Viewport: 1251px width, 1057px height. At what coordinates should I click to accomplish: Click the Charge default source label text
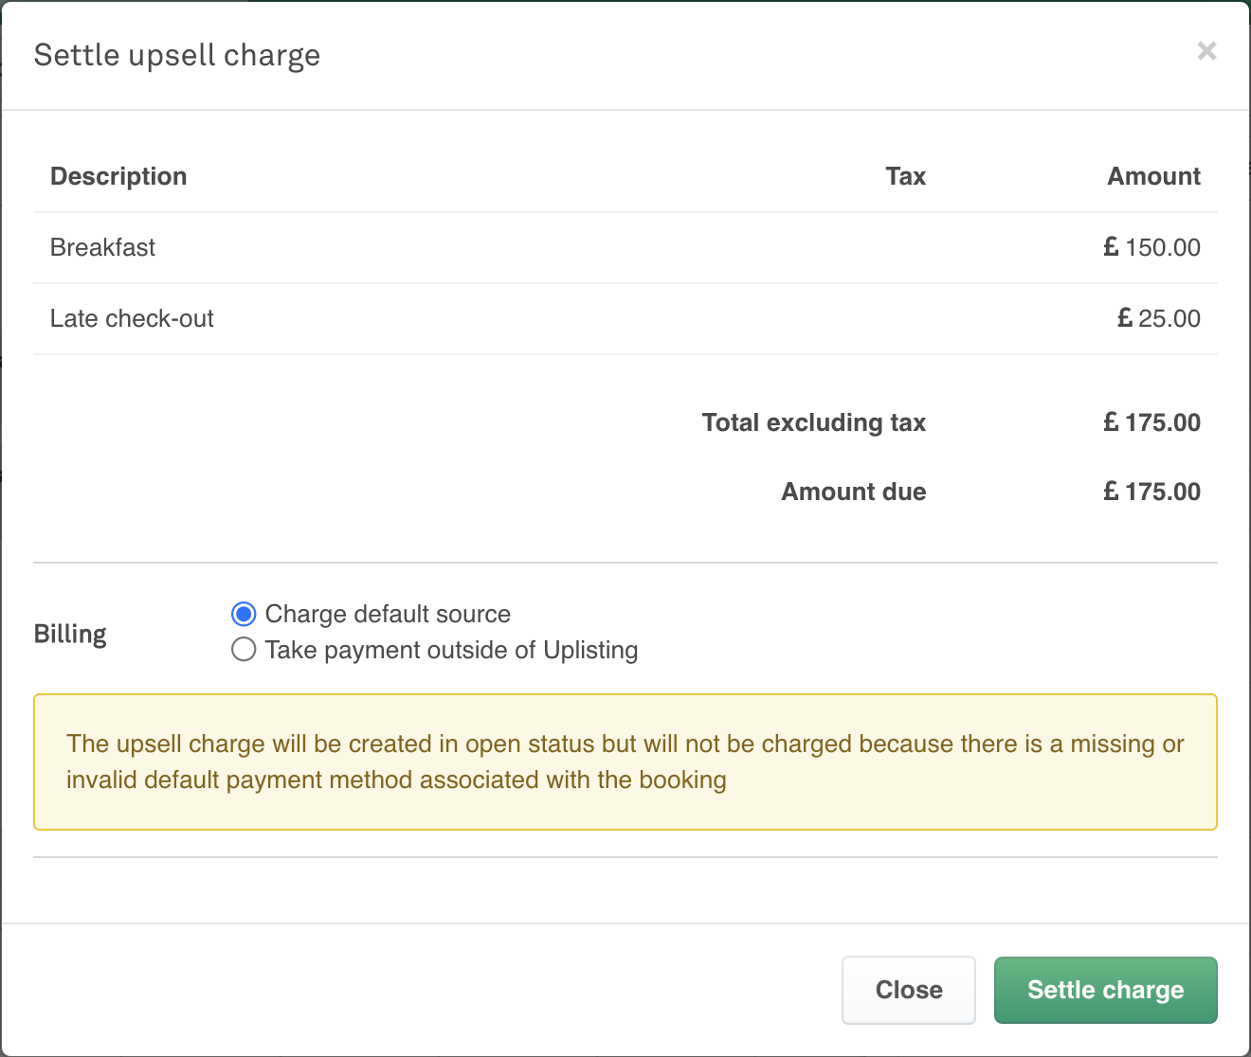point(388,615)
